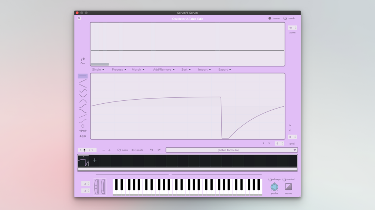Copy the current wavetable frame
Image resolution: width=375 pixels, height=210 pixels.
pyautogui.click(x=122, y=150)
